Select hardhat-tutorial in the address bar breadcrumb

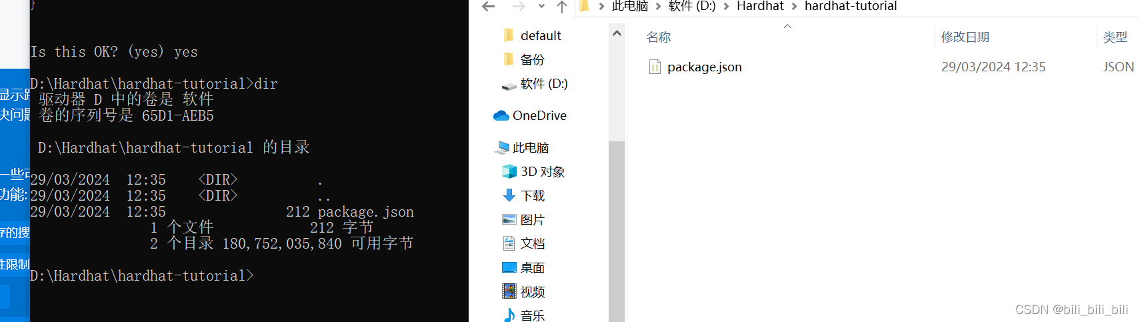click(851, 6)
